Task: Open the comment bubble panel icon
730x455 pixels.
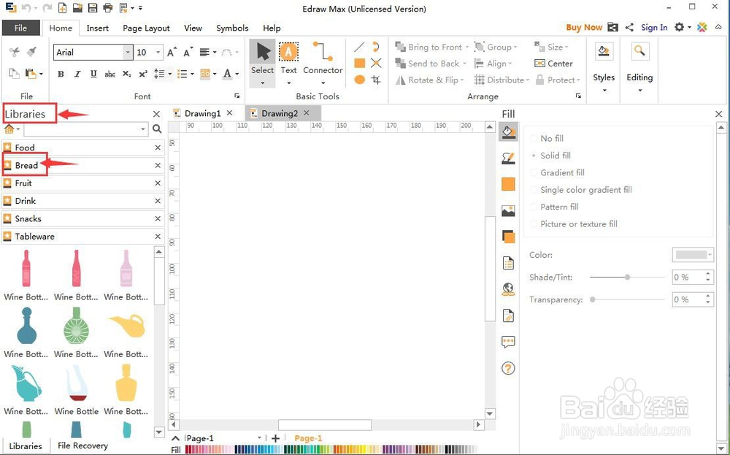Action: pos(508,343)
